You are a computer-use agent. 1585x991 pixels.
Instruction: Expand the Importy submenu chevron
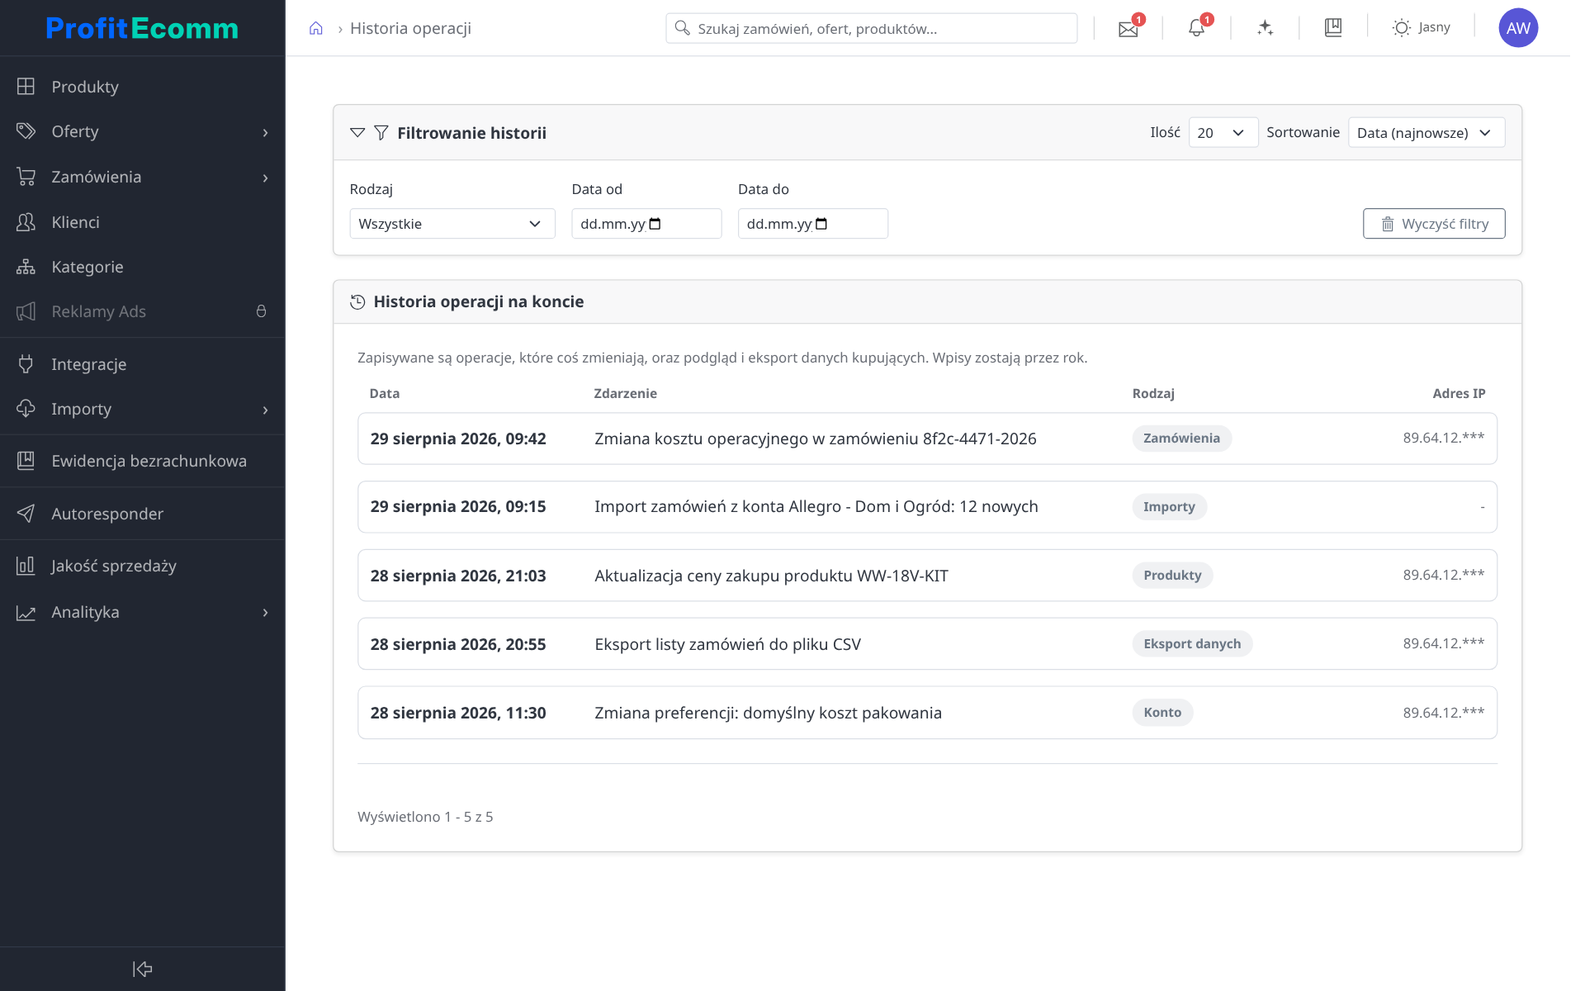coord(265,410)
